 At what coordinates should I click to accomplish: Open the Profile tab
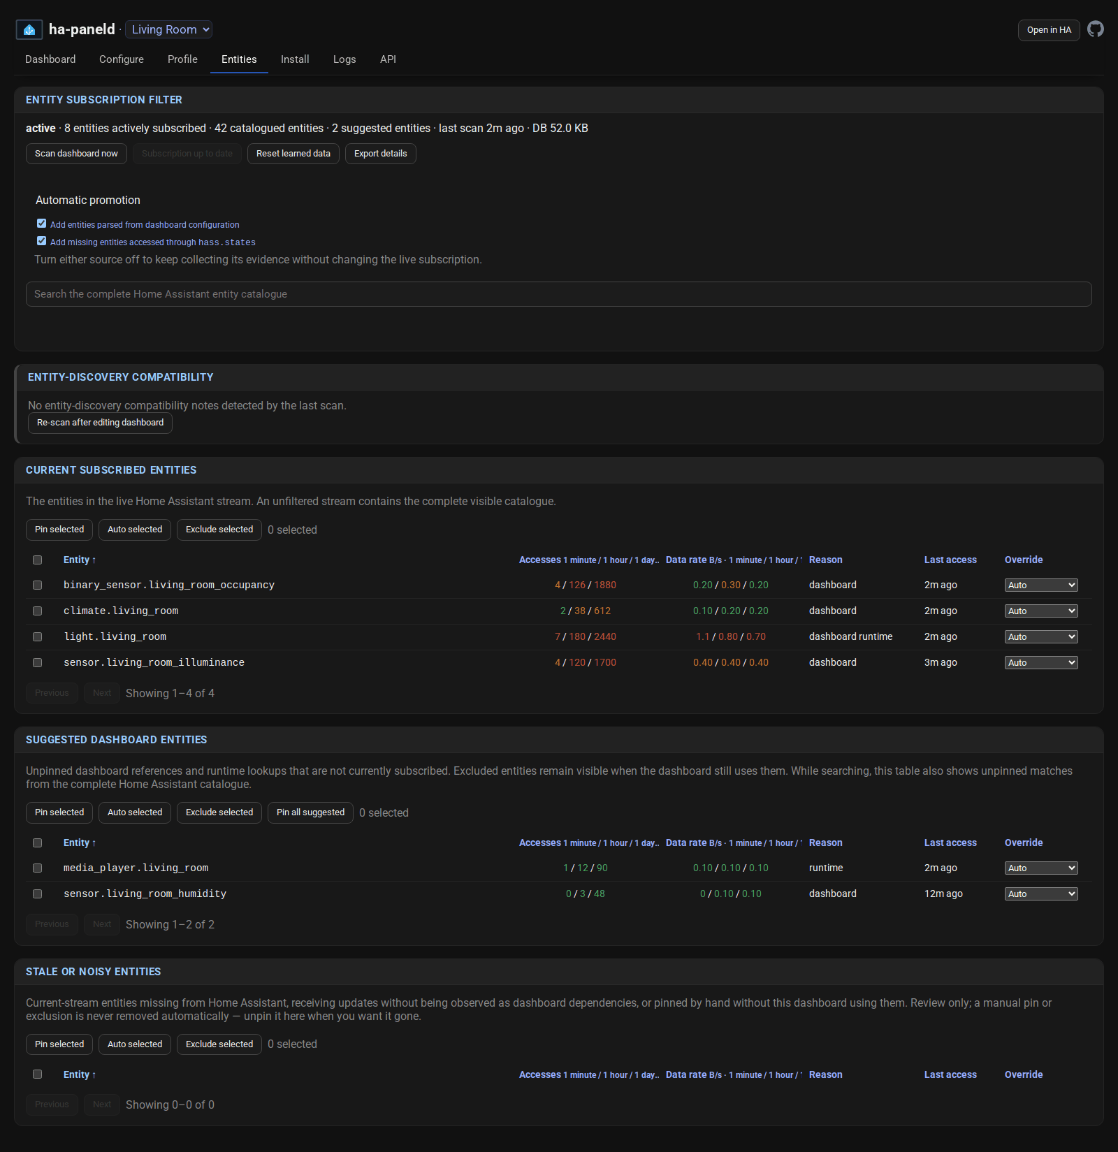click(x=182, y=59)
